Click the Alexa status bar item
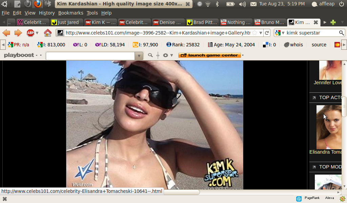347x203 pixels. (x=329, y=198)
